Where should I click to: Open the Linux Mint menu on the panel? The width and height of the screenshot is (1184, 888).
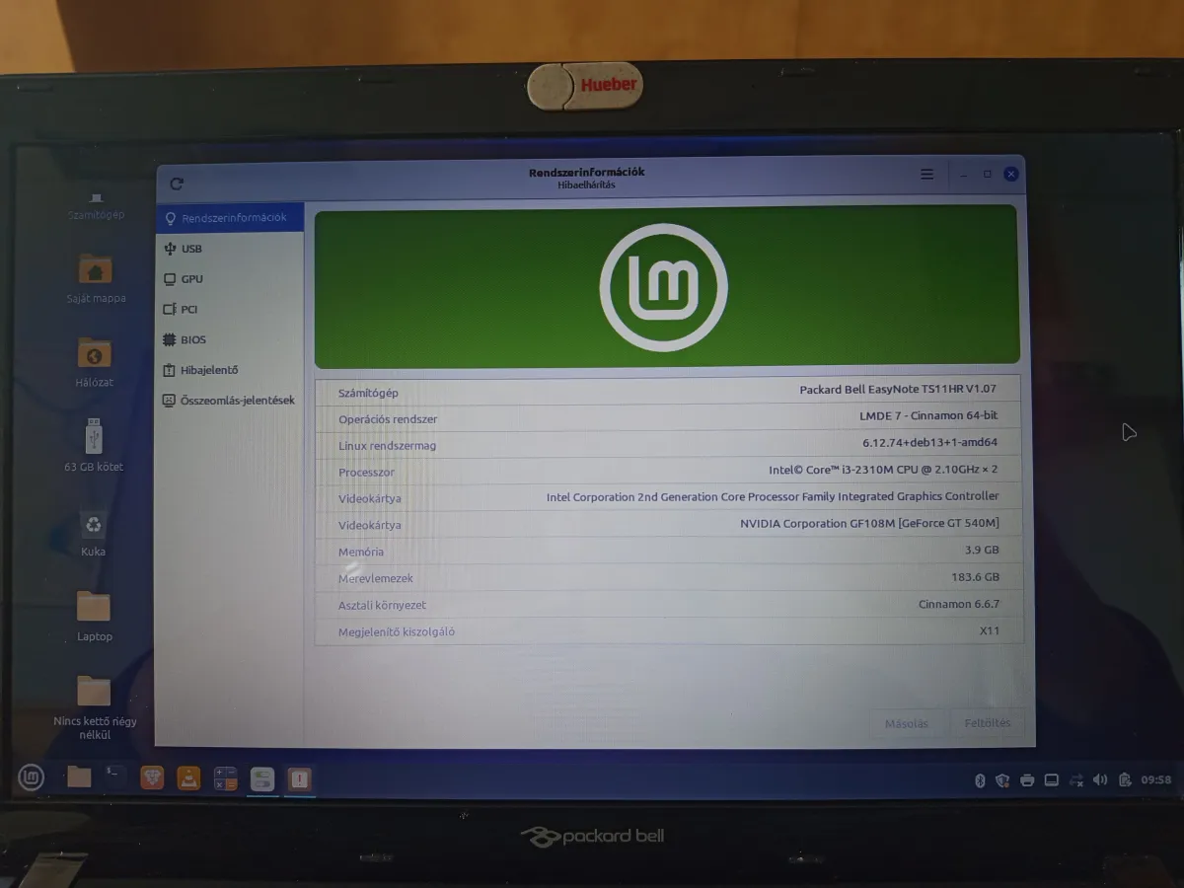(32, 778)
